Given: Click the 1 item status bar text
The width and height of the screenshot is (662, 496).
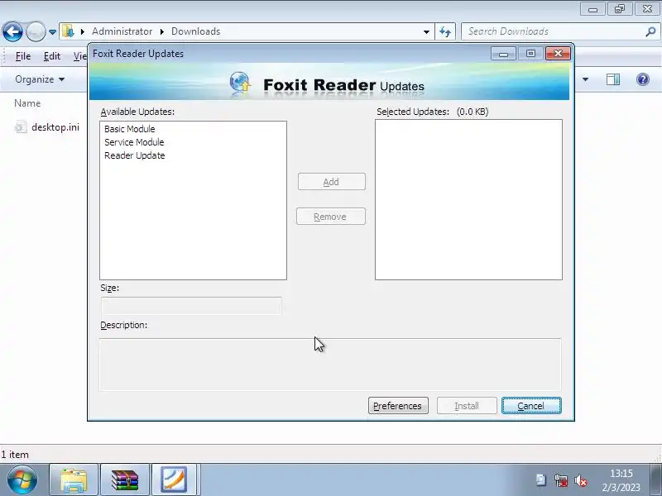Looking at the screenshot, I should [15, 455].
